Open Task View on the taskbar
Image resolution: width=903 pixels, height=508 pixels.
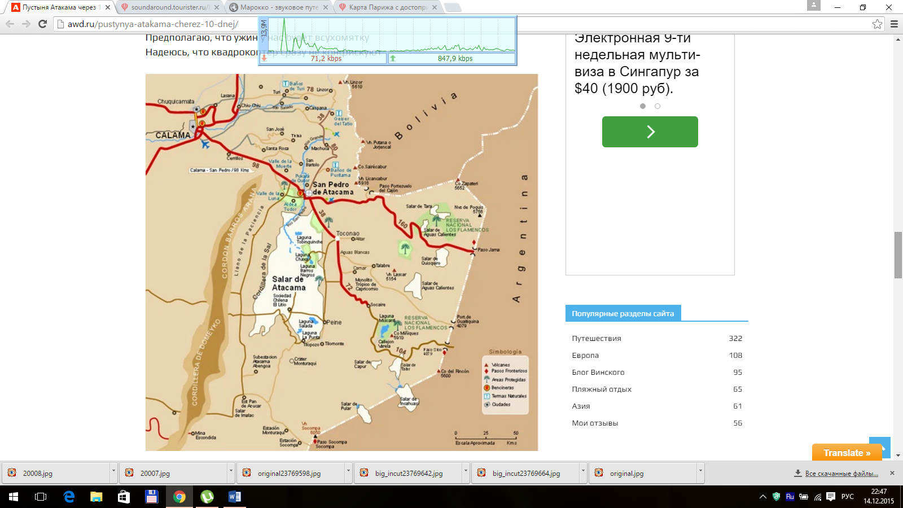[41, 497]
